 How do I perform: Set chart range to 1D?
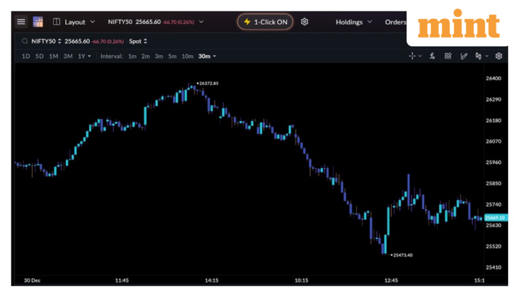26,56
